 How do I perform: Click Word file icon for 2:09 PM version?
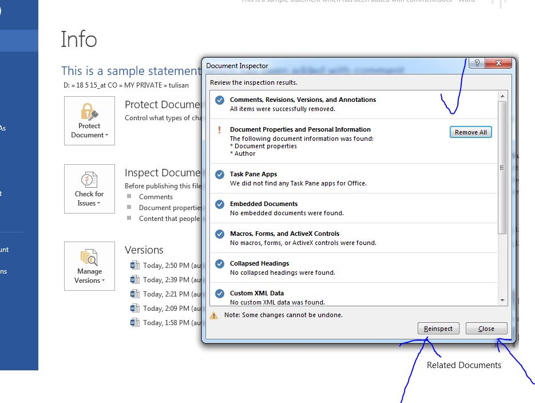point(135,308)
